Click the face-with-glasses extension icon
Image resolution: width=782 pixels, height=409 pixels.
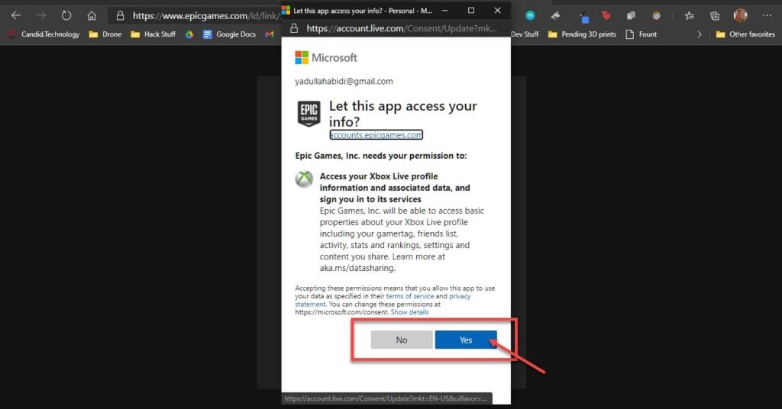coord(656,15)
